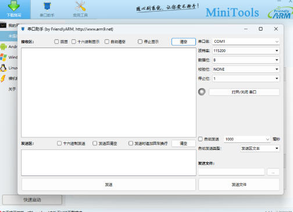Click the 清空 button for send area
The width and height of the screenshot is (293, 212).
click(184, 144)
